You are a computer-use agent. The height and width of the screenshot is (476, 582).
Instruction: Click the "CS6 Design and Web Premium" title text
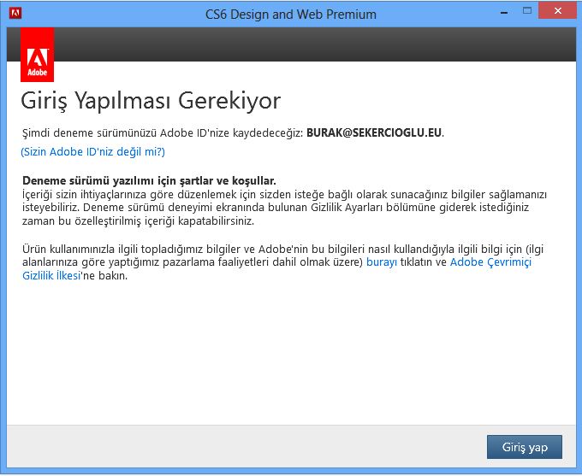coord(291,15)
